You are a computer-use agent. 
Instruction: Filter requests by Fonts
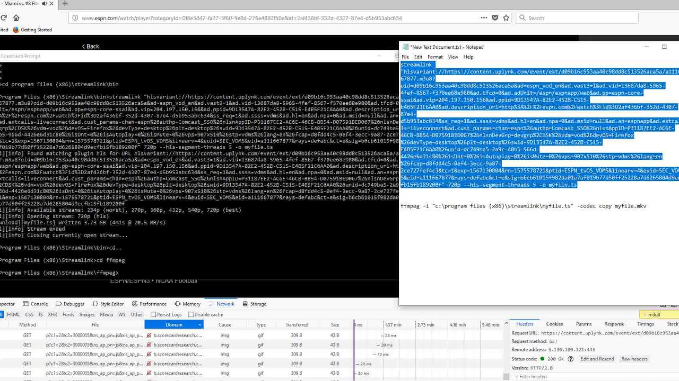click(68, 315)
